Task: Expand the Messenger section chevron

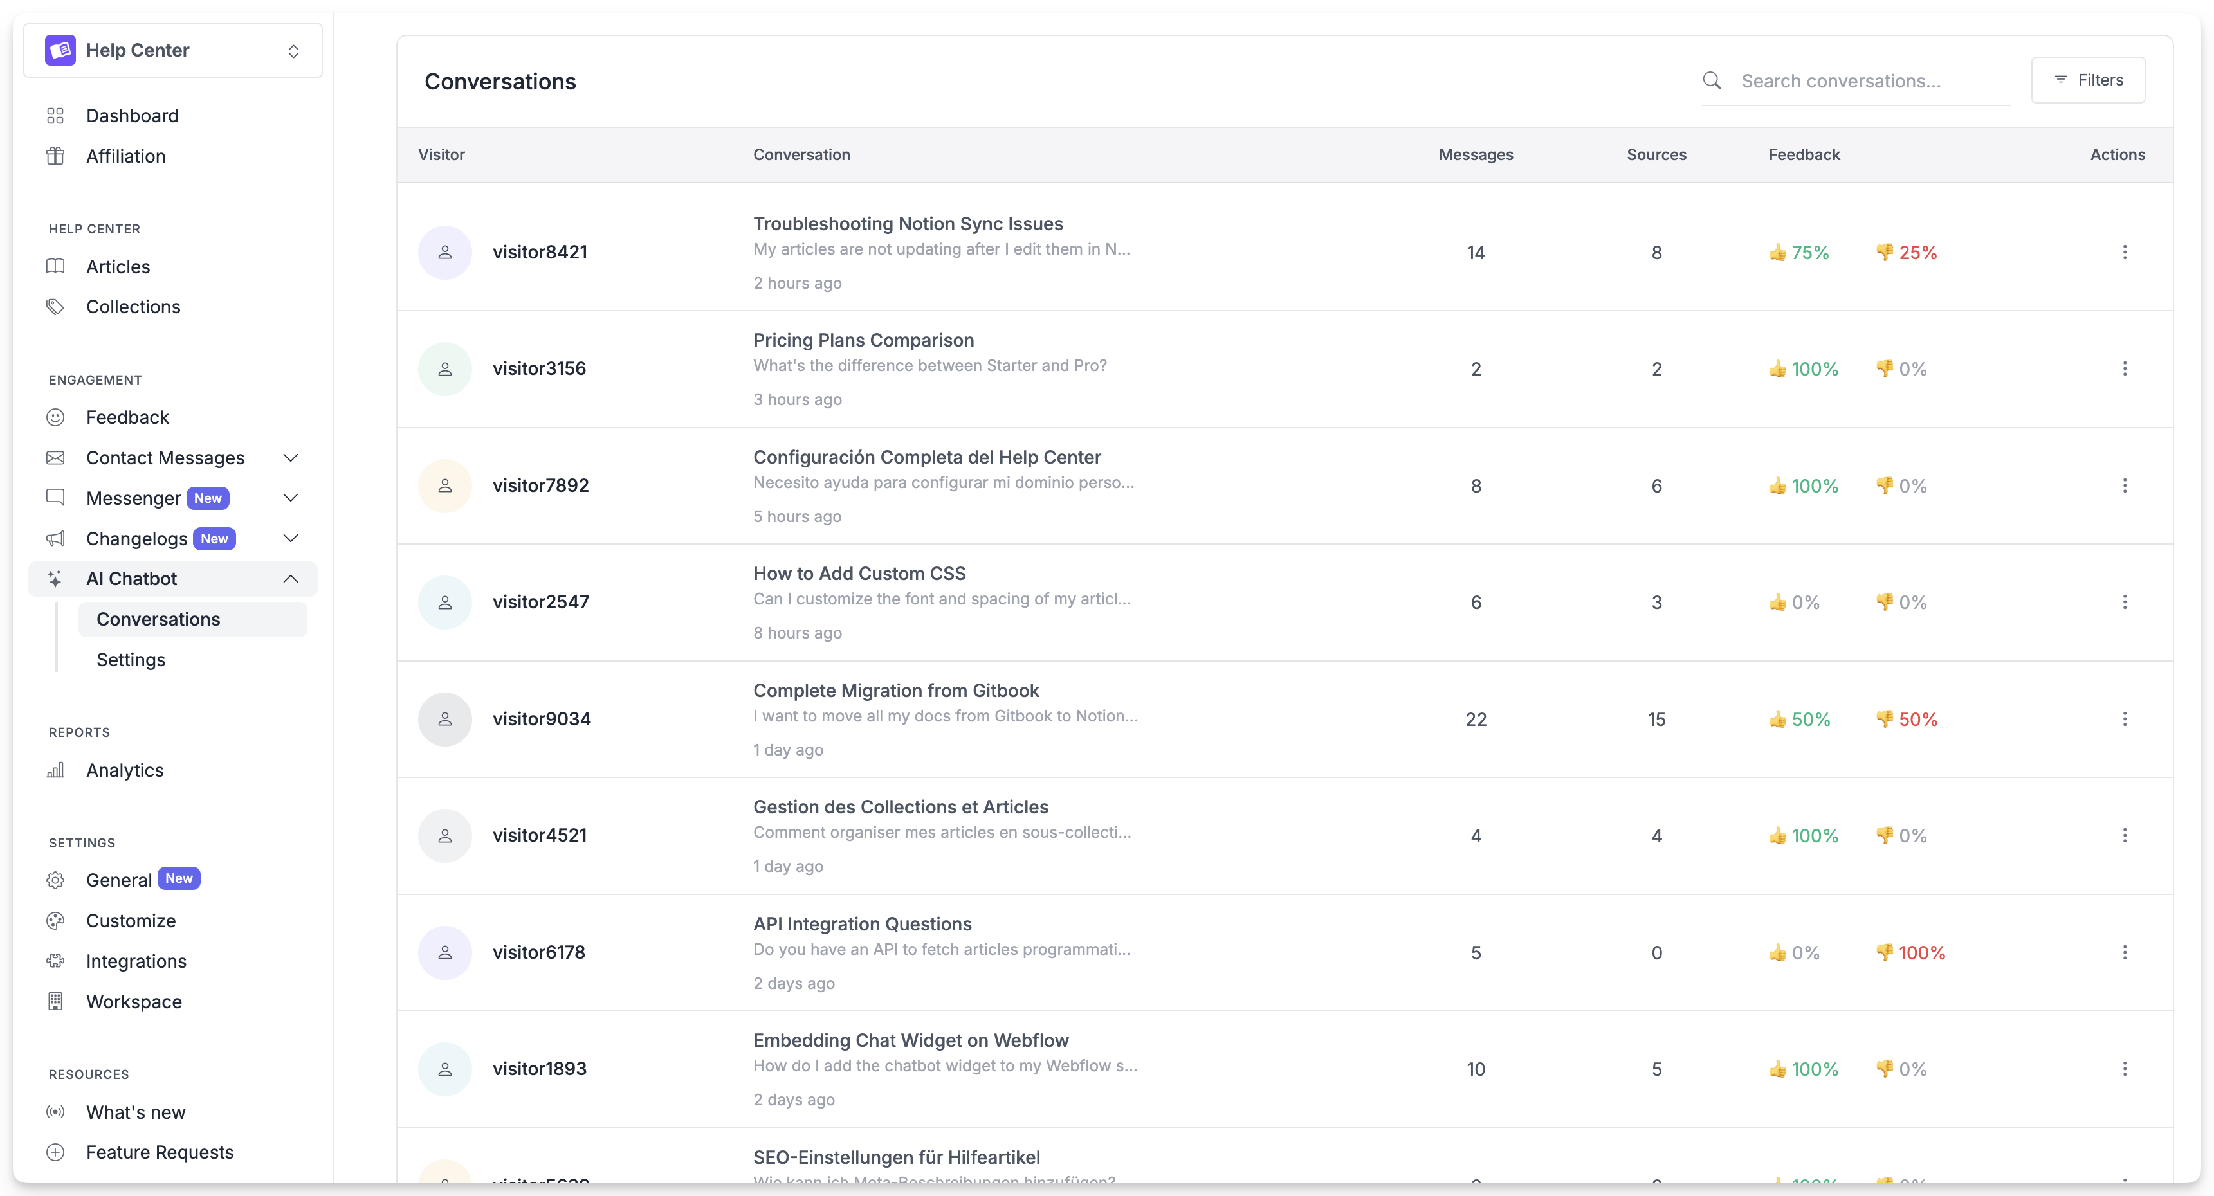Action: (291, 498)
